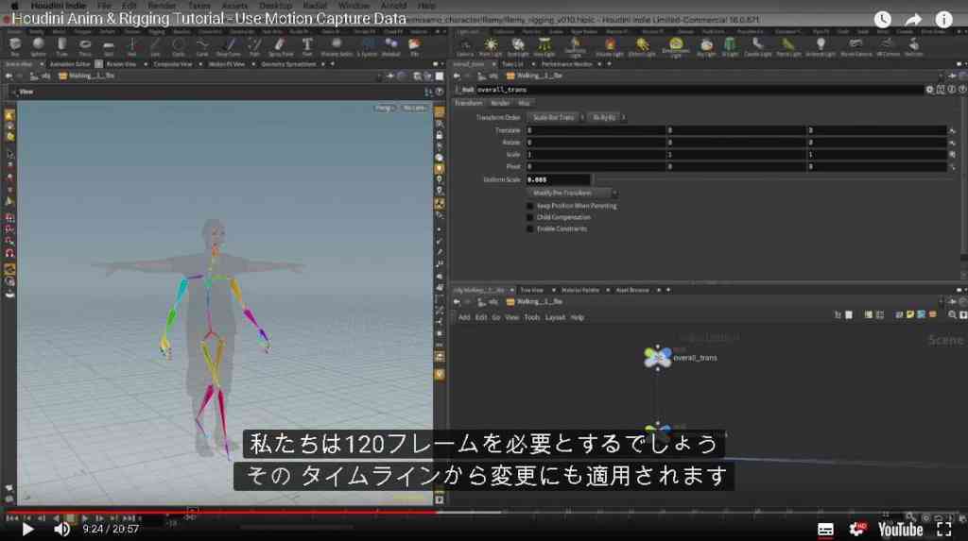The width and height of the screenshot is (968, 541).
Task: Click the red video progress bar
Action: click(221, 512)
